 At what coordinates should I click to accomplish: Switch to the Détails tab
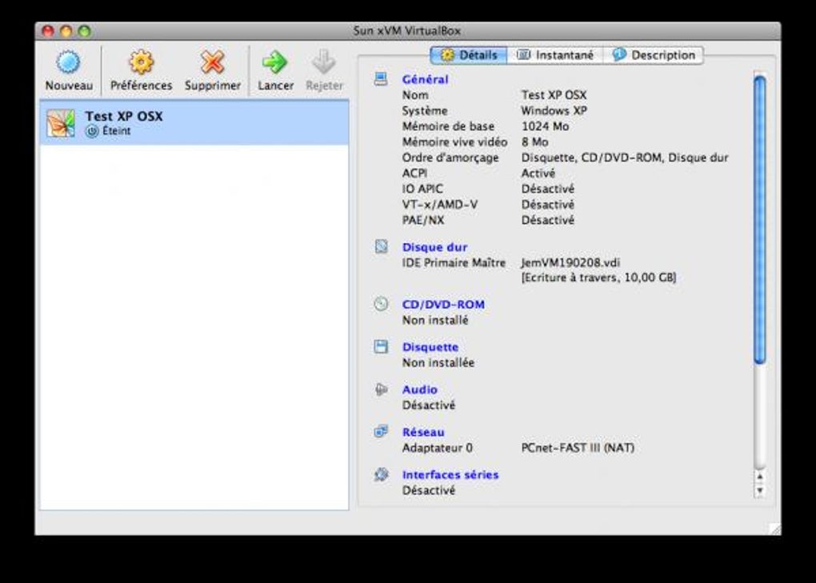click(468, 55)
